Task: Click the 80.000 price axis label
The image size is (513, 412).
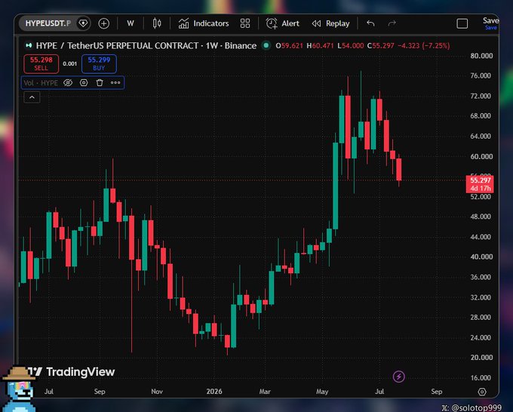Action: (x=481, y=56)
